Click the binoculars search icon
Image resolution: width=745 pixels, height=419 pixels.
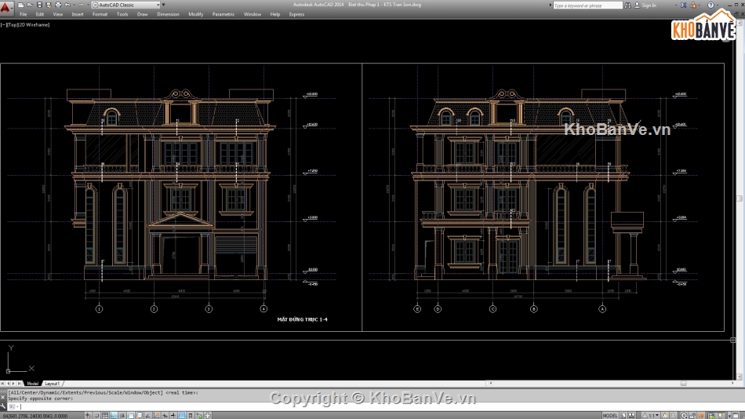click(627, 5)
